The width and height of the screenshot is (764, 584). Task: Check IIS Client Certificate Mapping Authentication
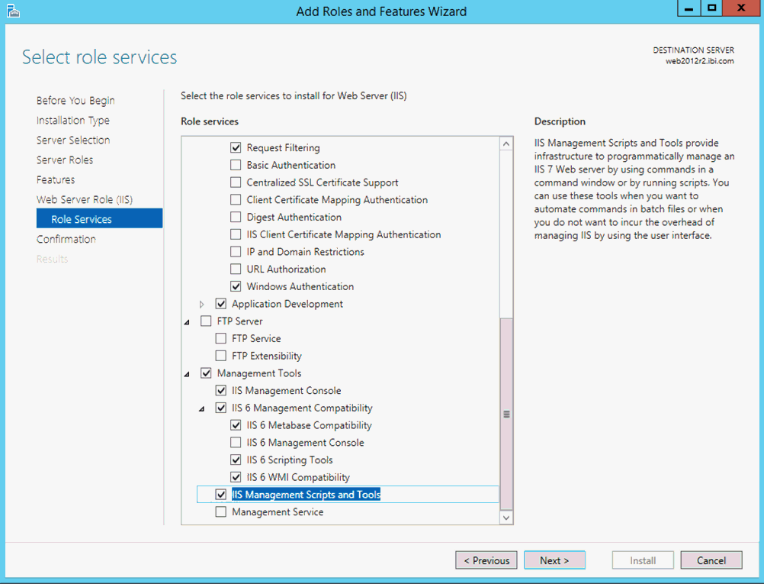click(236, 234)
